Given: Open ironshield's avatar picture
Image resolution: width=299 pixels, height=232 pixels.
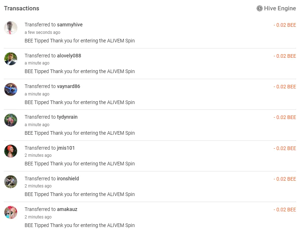Looking at the screenshot, I should pos(11,182).
